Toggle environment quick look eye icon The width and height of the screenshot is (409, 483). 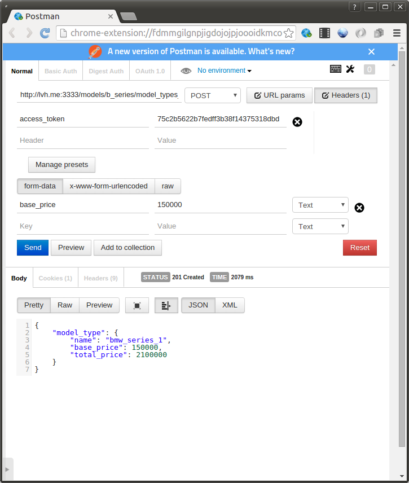186,71
